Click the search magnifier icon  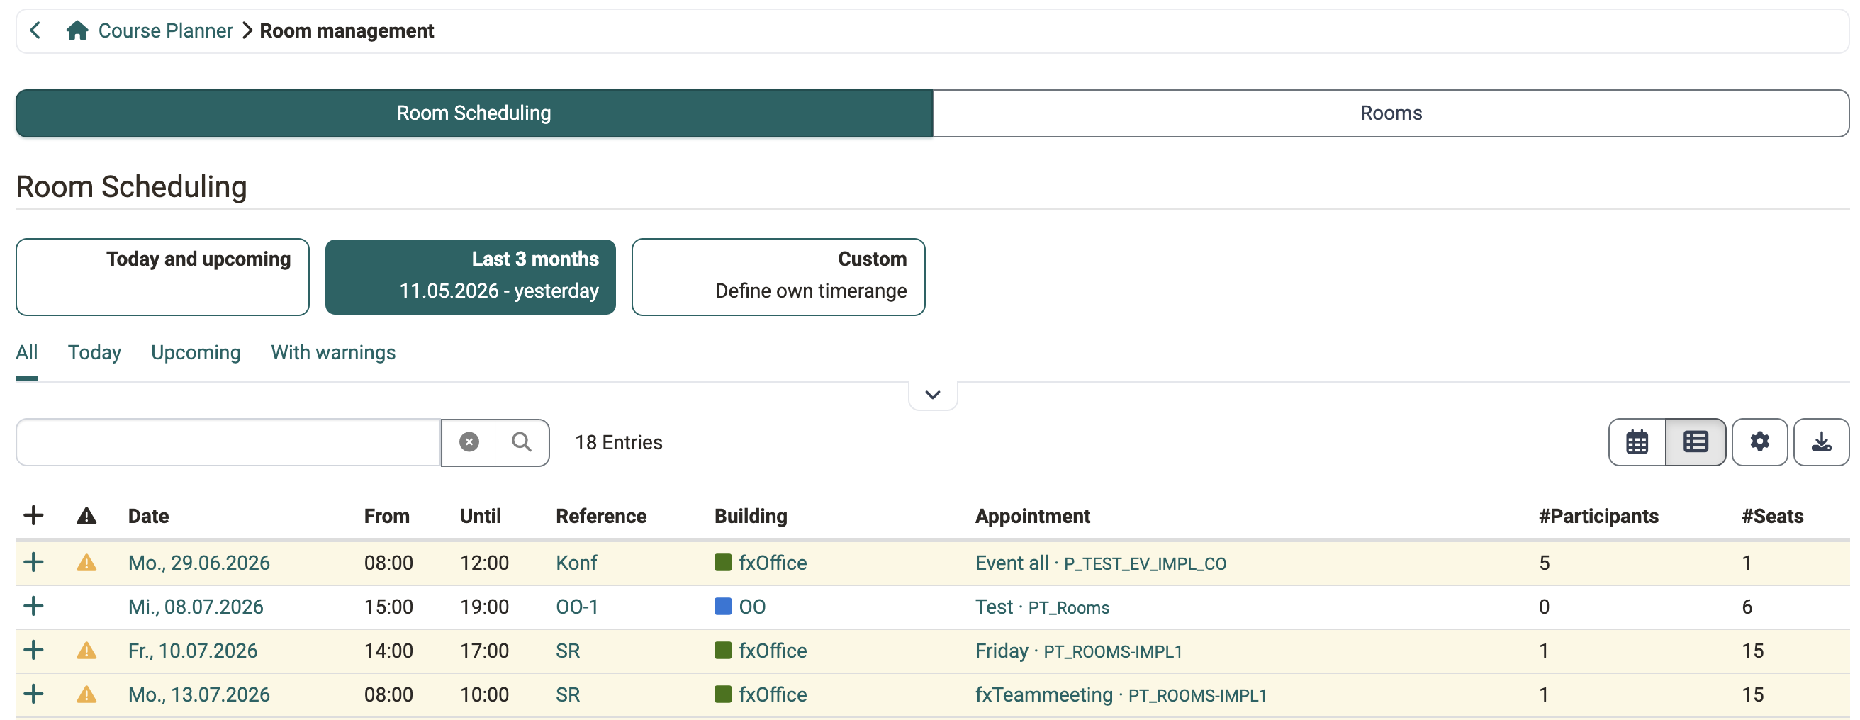[522, 442]
